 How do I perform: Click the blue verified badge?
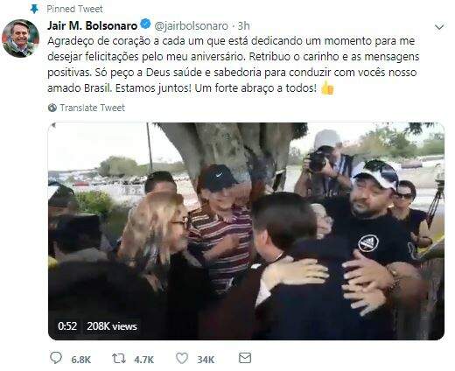145,24
